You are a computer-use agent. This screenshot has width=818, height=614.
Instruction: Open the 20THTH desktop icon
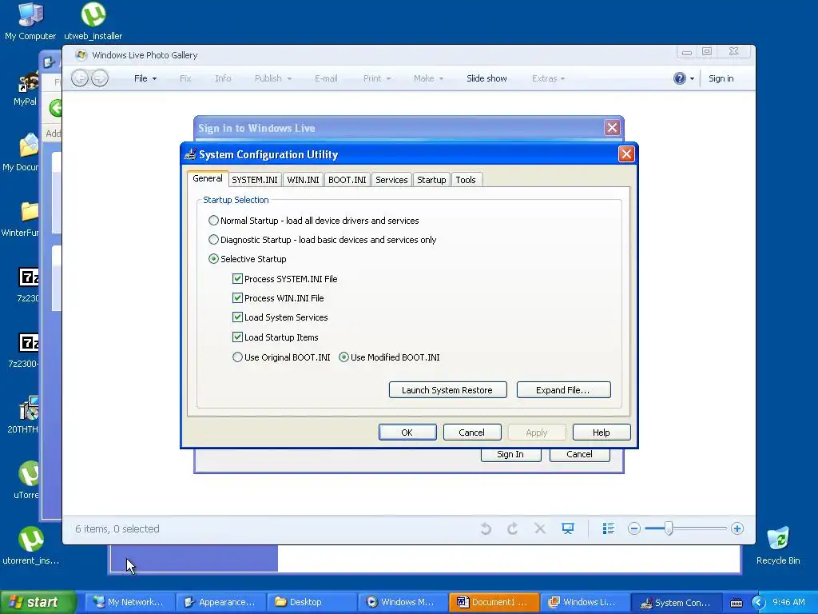coord(25,415)
